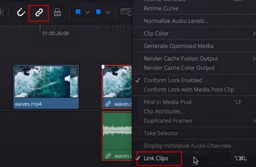Choose Normalize Audio Levels from menu
The image size is (256, 167).
(176, 21)
